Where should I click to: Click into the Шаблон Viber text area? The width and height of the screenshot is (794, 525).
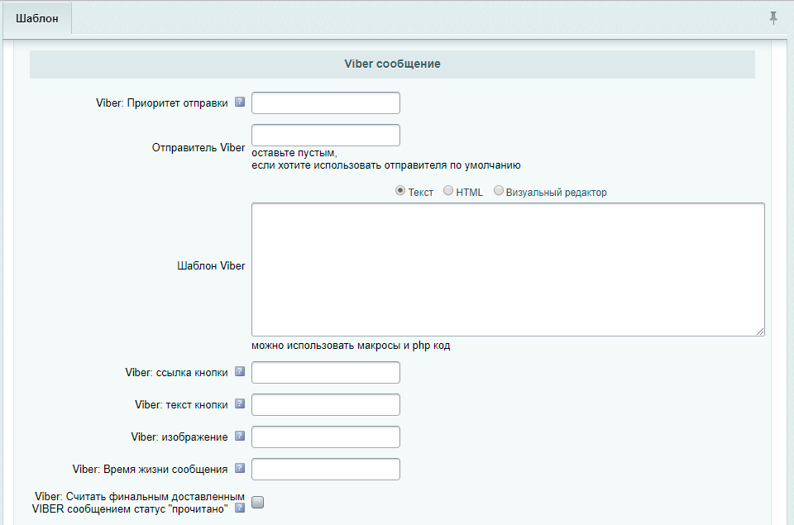click(508, 270)
